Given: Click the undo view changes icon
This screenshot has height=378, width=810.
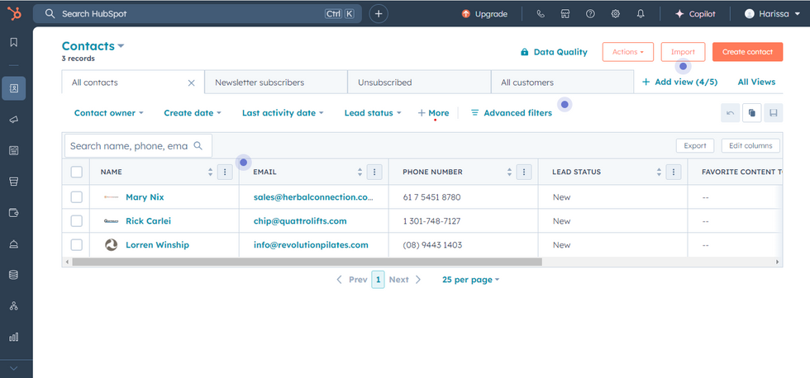Looking at the screenshot, I should 731,113.
